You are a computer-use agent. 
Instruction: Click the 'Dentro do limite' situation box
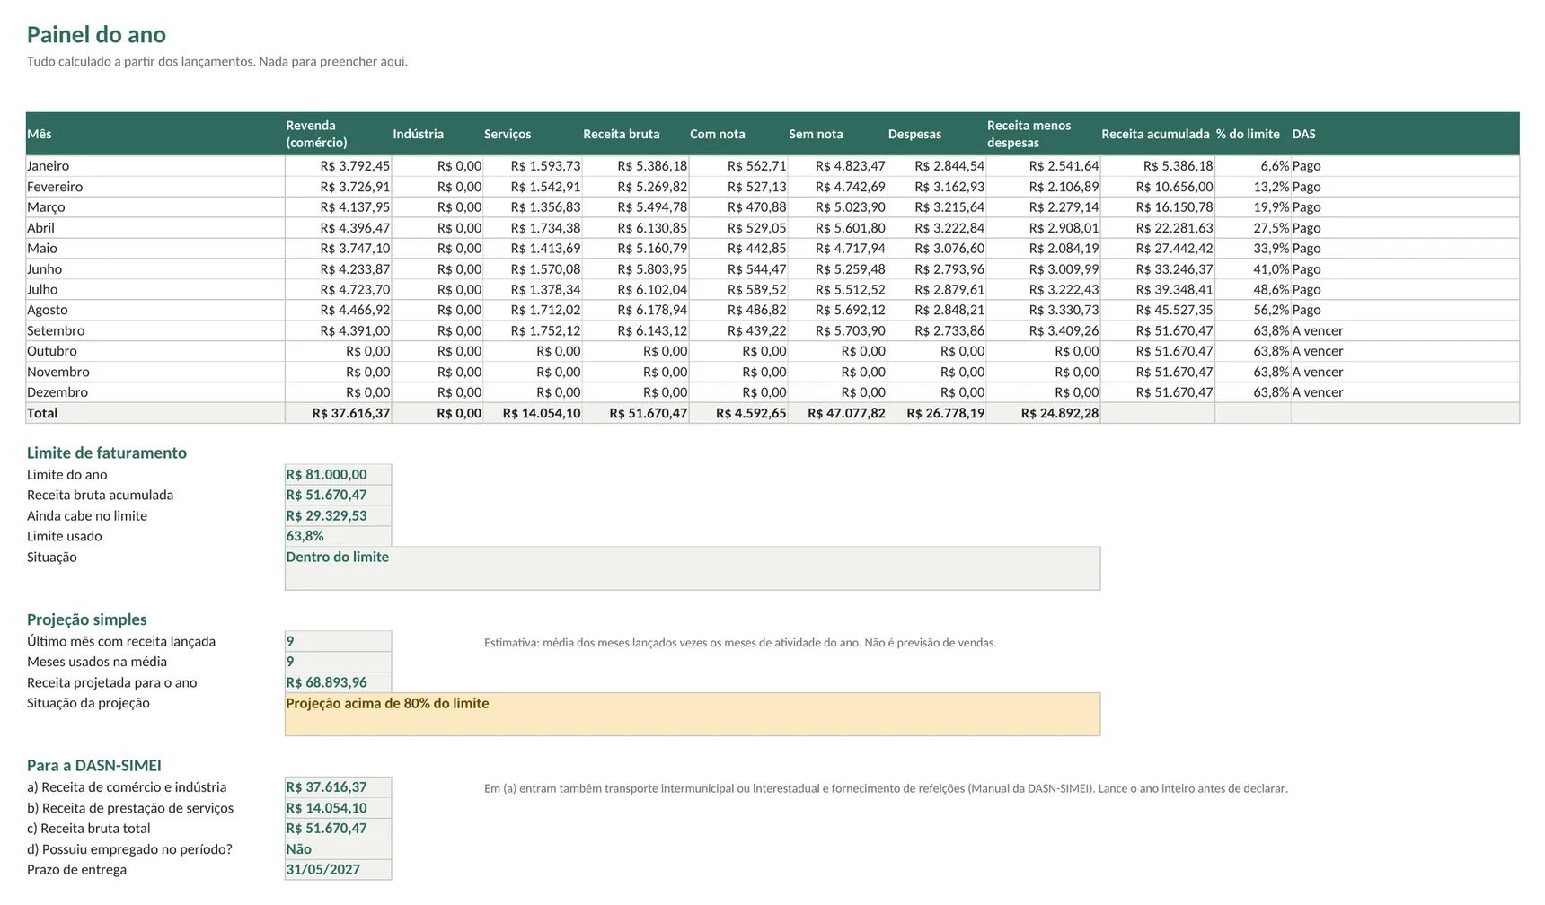point(692,568)
